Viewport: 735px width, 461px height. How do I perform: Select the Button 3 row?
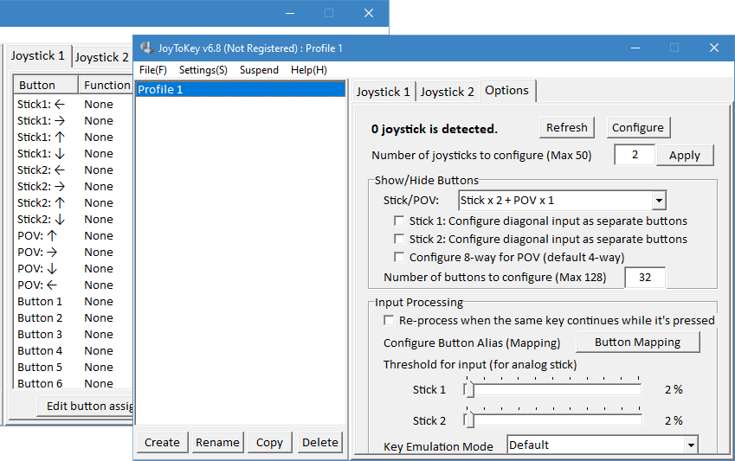point(74,334)
